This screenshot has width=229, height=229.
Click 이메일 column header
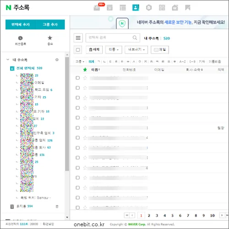pos(159,70)
